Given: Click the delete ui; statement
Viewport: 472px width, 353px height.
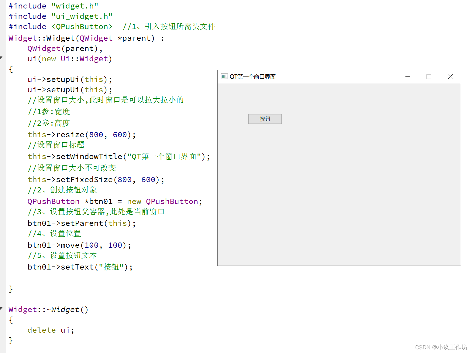Looking at the screenshot, I should coord(51,330).
